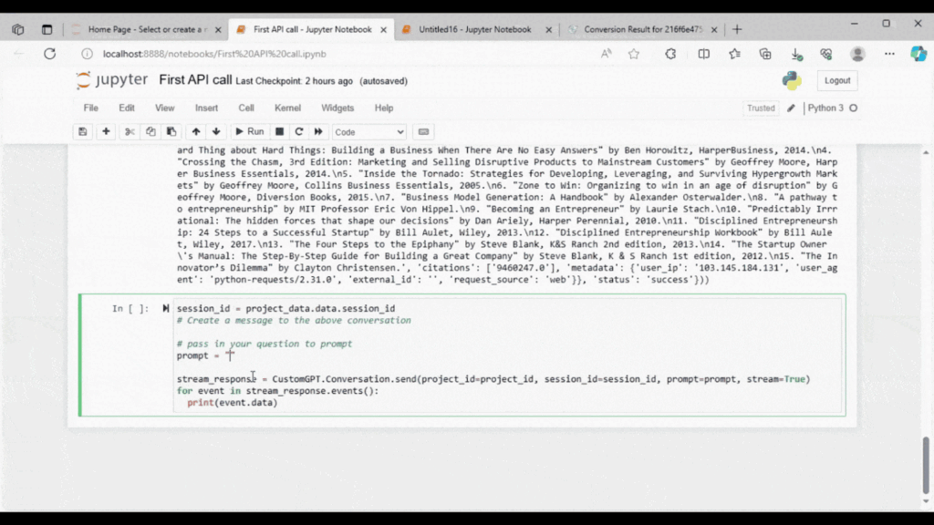Toggle the Trusted notebook indicator
This screenshot has width=934, height=525.
pos(761,108)
